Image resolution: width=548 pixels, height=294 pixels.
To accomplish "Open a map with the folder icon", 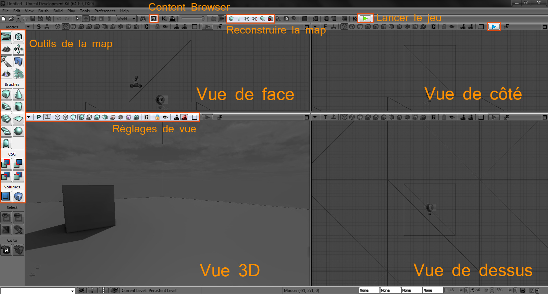I will click(11, 18).
